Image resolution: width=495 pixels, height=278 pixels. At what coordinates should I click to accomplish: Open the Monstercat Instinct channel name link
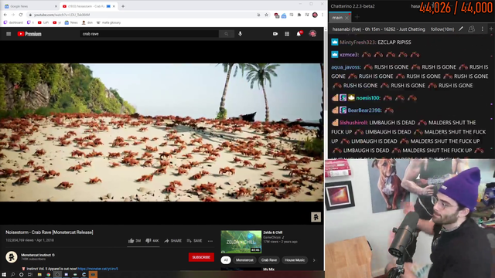click(36, 255)
